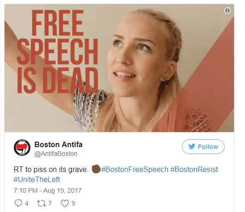Open the #BostonFreeSpeech hashtag
Screen dimensions: 245x212
tap(134, 169)
